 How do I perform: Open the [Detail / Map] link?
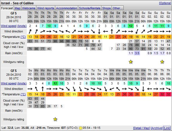141,128
